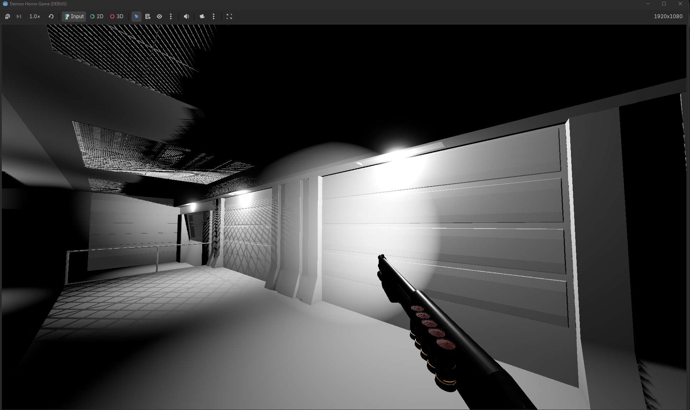This screenshot has height=410, width=690.
Task: Switch node selection to 2D mode
Action: (97, 16)
